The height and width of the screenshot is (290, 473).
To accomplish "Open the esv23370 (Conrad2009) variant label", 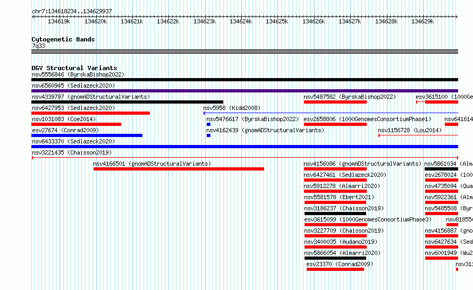I will 340,264.
